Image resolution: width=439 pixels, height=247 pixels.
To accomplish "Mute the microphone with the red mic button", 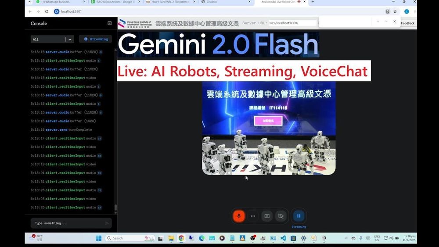I will click(239, 216).
